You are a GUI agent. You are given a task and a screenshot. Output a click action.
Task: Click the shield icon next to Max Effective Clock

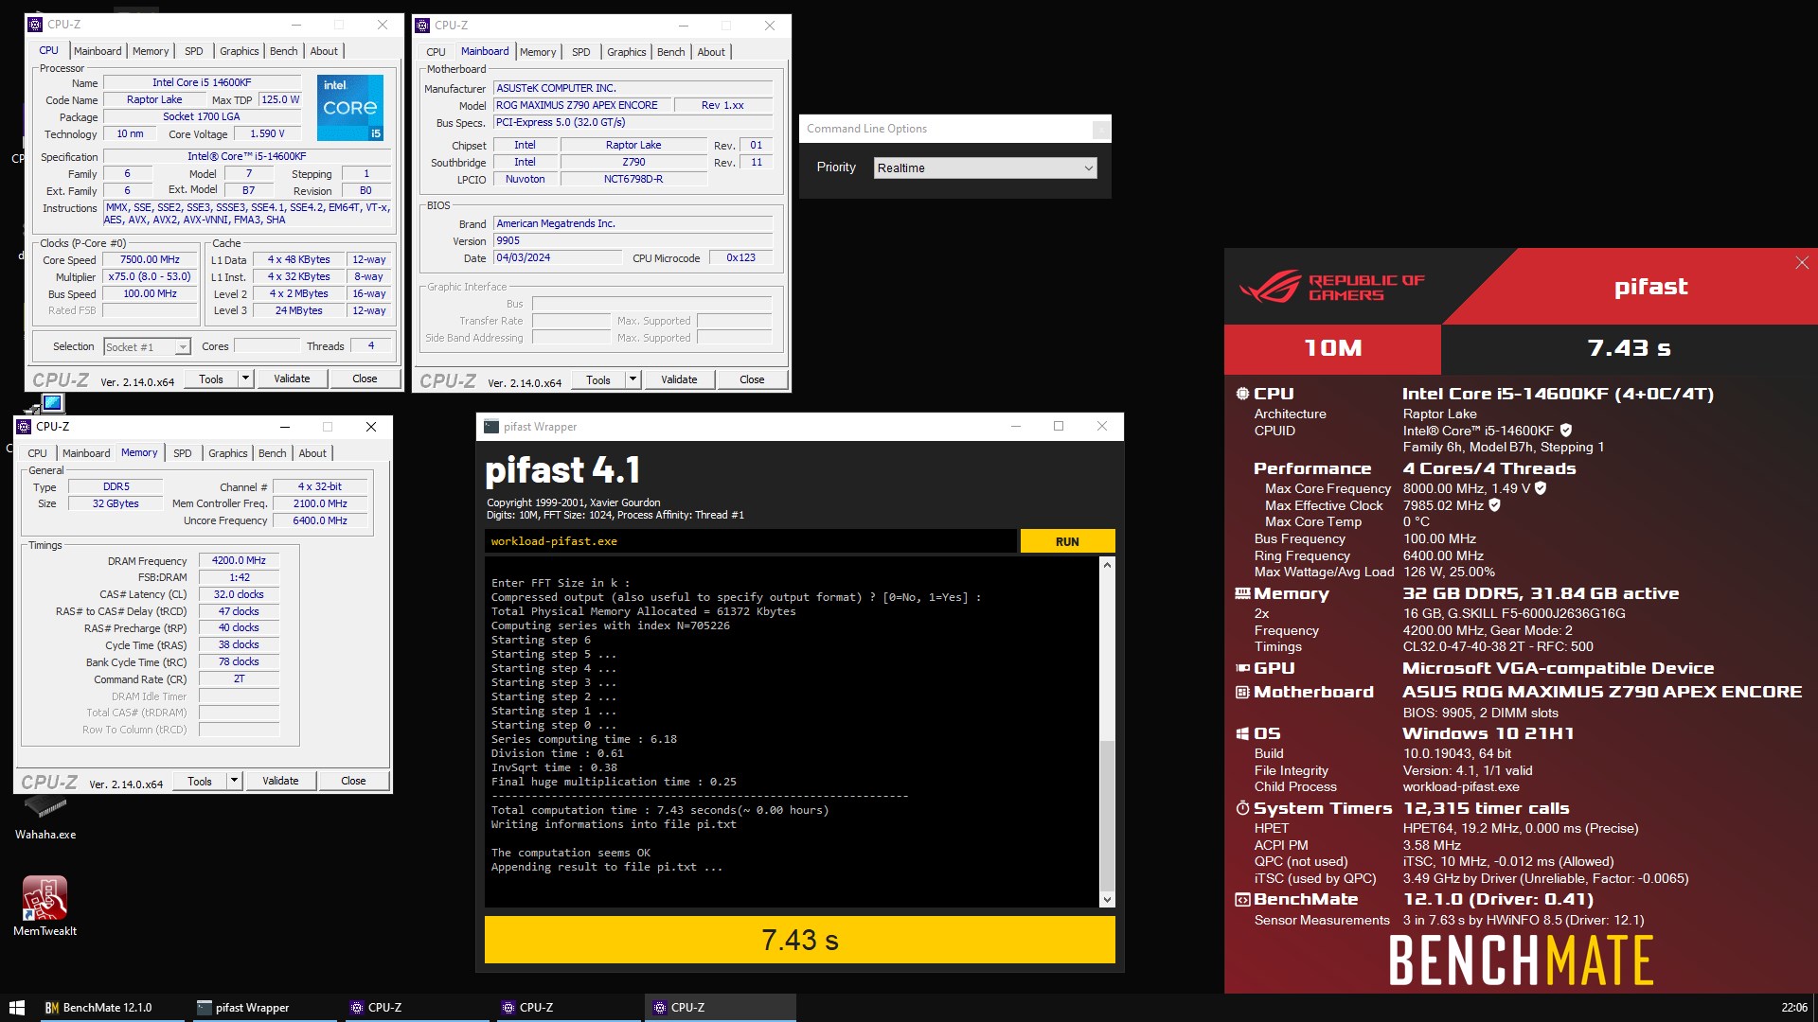point(1494,505)
